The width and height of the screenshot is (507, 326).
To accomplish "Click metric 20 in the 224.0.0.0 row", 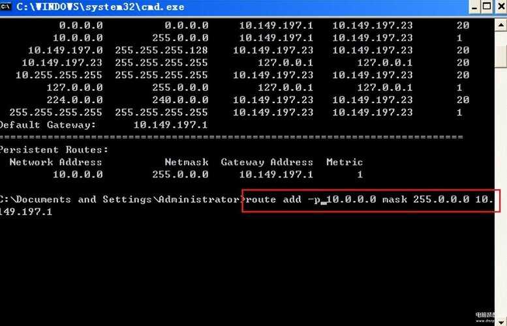I will coord(463,100).
